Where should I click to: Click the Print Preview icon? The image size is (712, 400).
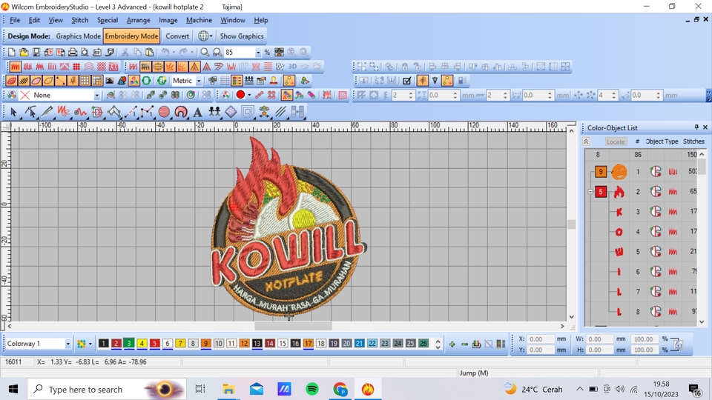pyautogui.click(x=85, y=52)
